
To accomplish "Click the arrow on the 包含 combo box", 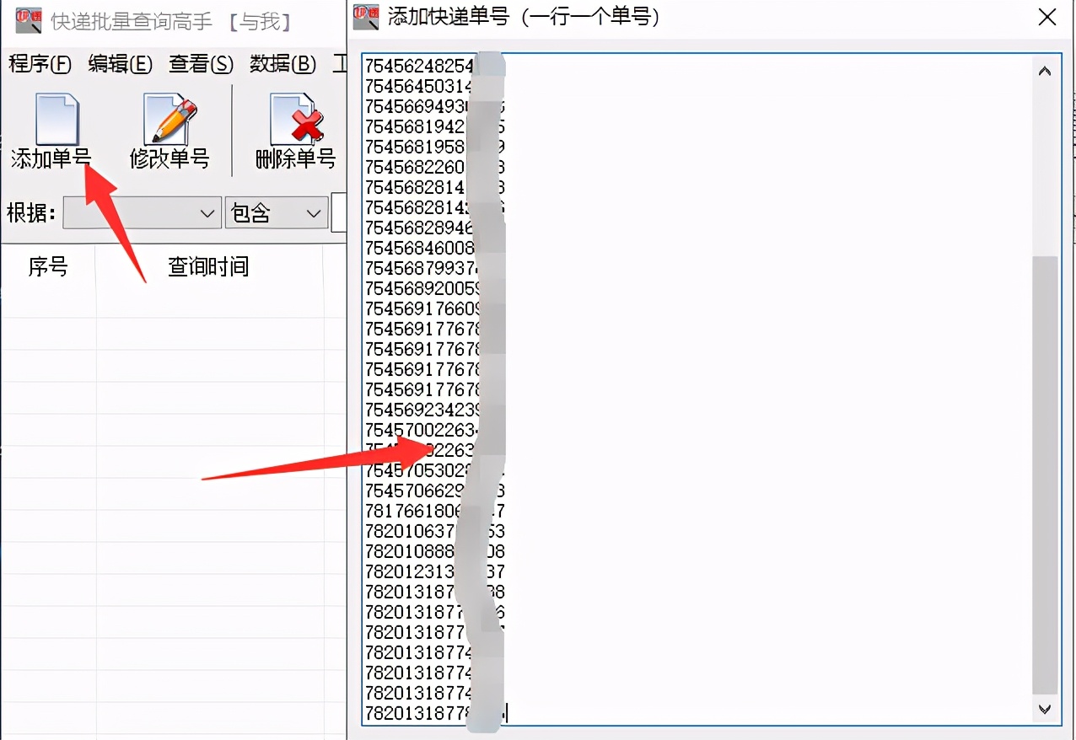I will [315, 213].
